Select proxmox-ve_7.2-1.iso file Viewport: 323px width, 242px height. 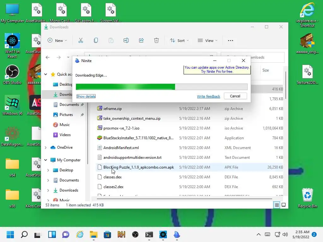tap(189, 128)
